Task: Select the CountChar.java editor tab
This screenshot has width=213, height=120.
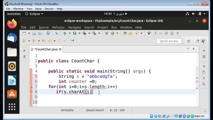Action: coord(46,49)
